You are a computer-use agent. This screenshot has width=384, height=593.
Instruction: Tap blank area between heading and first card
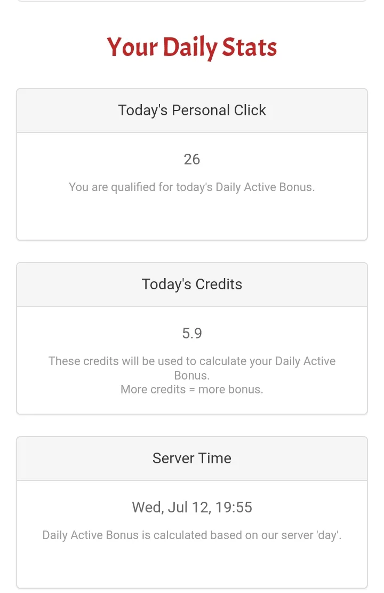[191, 76]
